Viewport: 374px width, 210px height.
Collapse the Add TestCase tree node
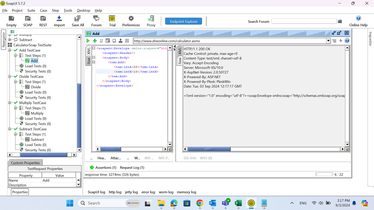pos(10,50)
